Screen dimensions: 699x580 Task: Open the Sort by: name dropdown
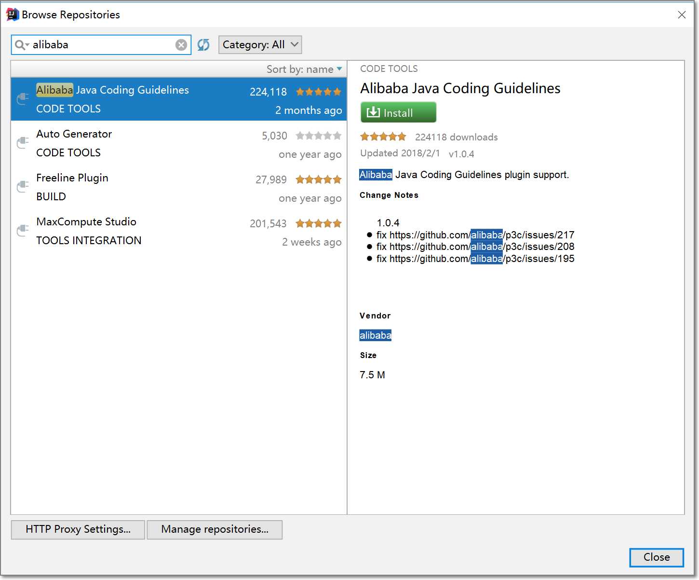point(304,69)
